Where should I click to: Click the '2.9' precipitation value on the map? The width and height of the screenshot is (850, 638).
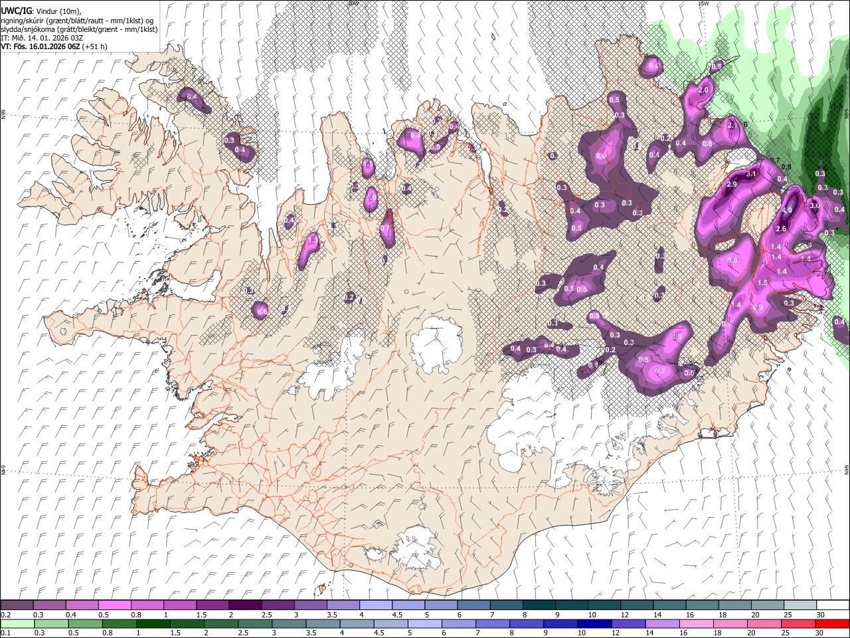[x=732, y=184]
